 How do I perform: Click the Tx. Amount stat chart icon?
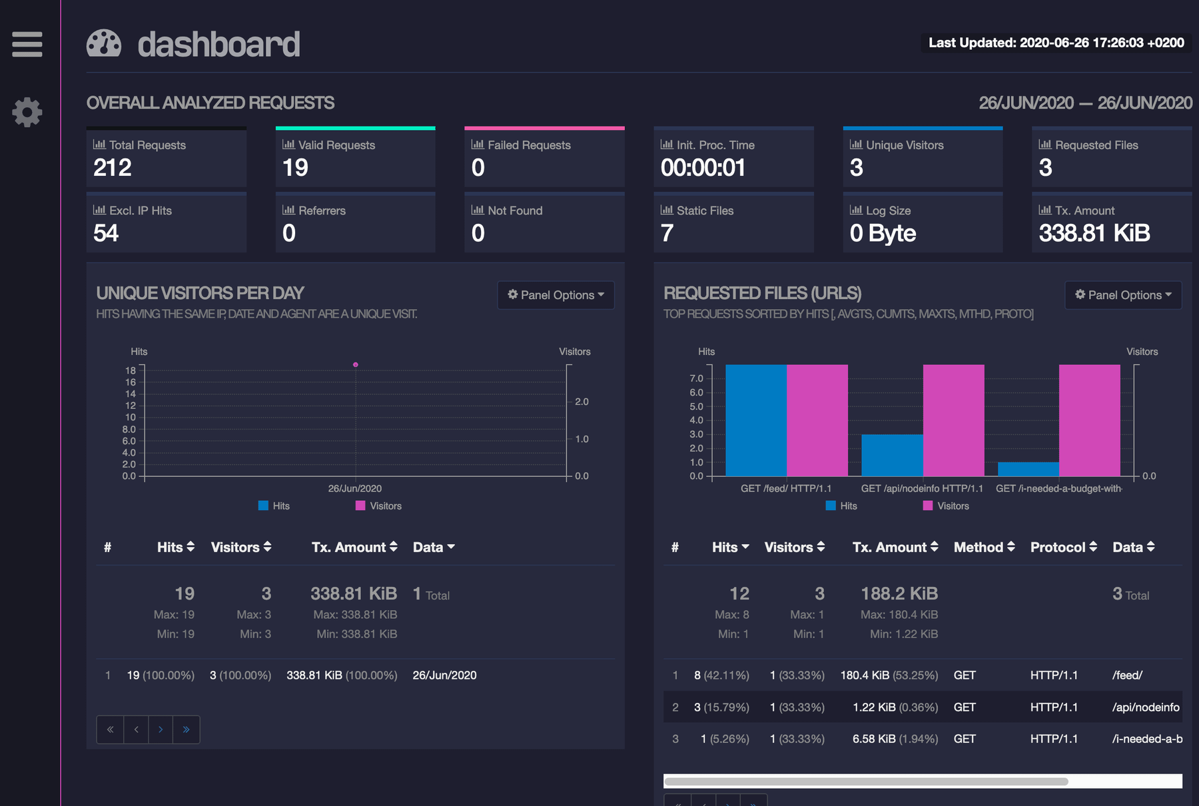click(1045, 210)
